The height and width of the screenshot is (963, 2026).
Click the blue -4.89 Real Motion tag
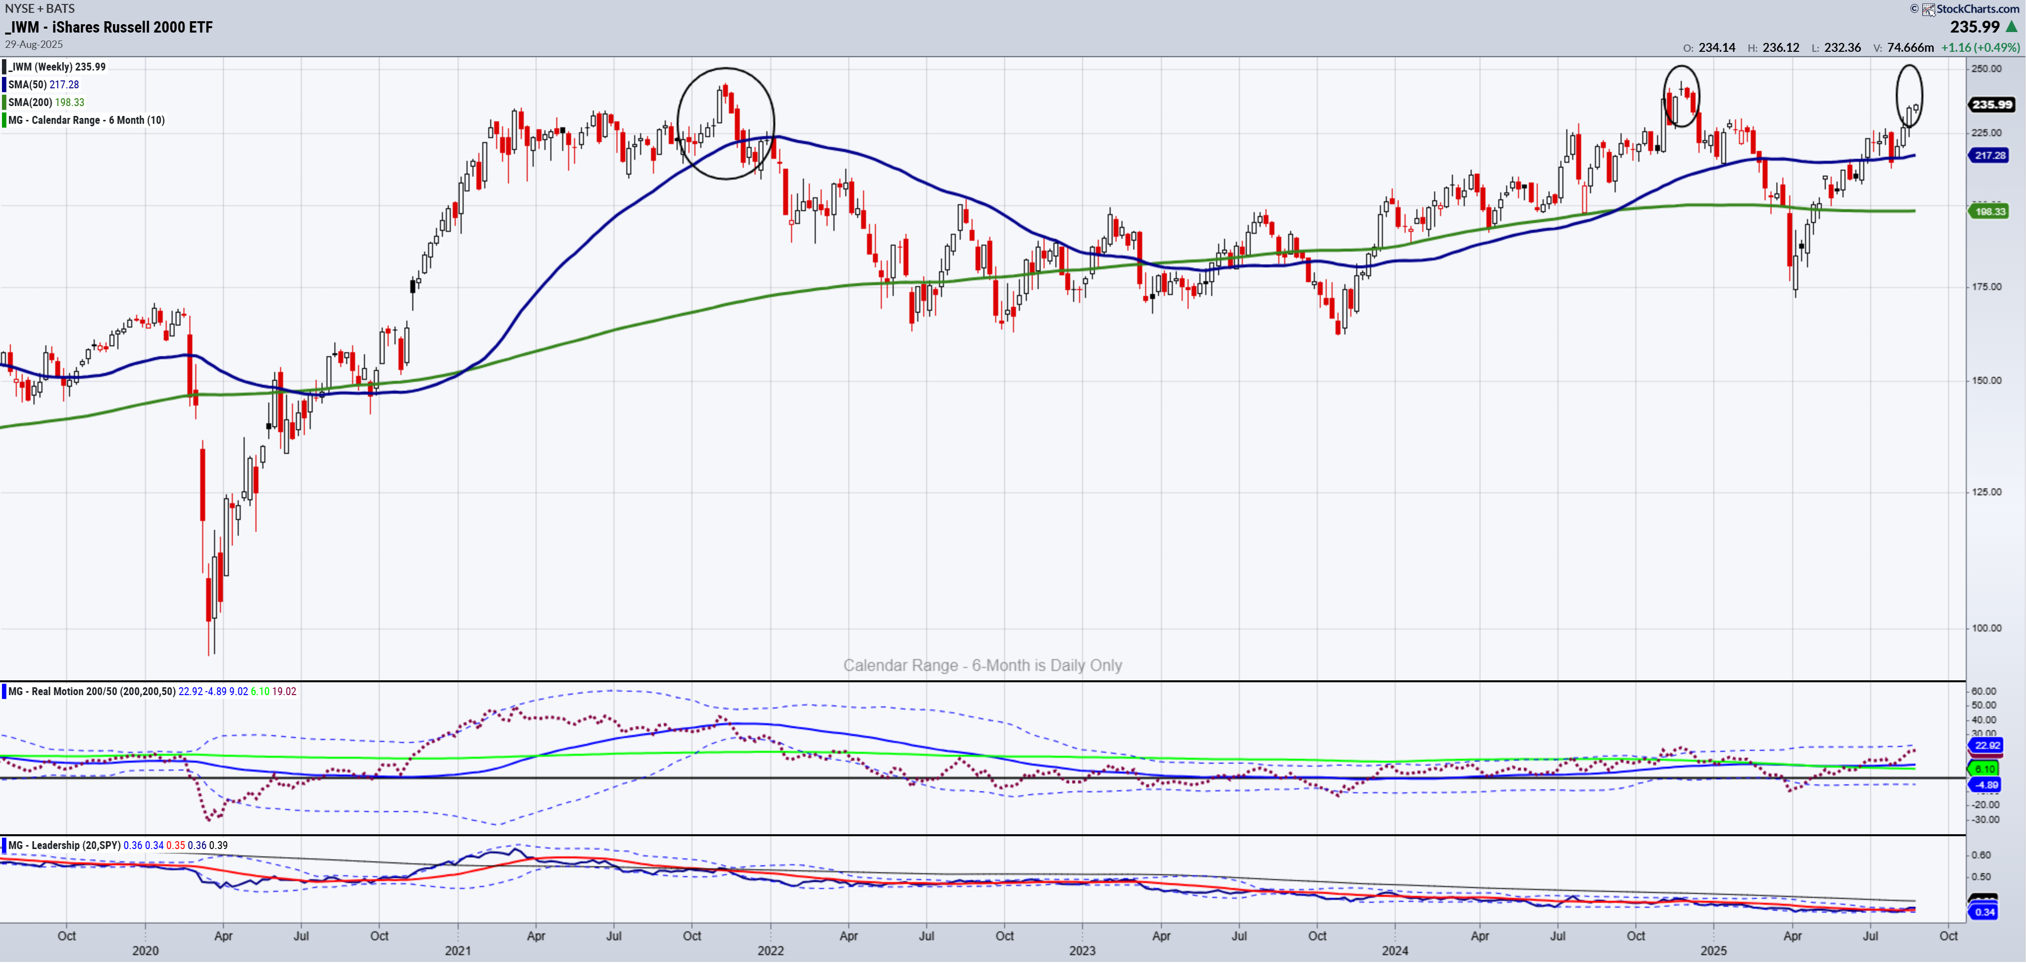(x=1987, y=785)
